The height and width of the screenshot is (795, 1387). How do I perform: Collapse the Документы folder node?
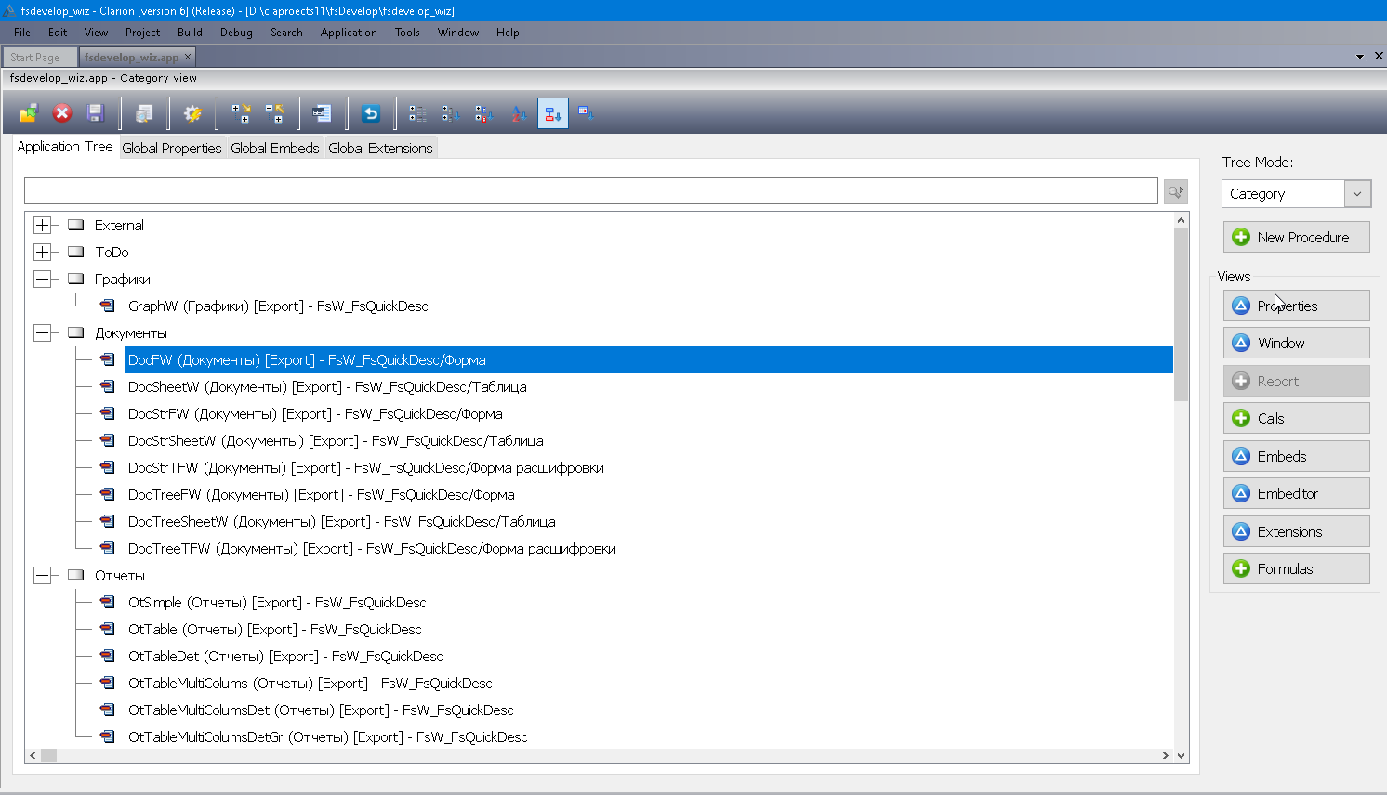point(43,333)
